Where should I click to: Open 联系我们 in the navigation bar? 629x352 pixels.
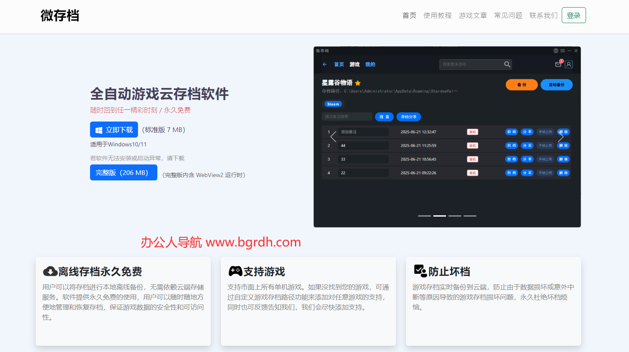tap(544, 16)
